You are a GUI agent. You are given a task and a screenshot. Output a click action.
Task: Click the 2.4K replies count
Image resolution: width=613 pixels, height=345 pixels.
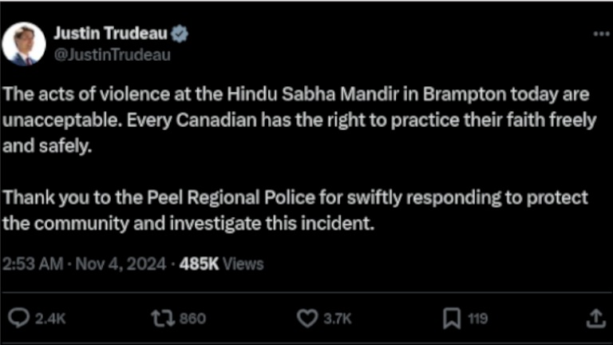pos(50,319)
